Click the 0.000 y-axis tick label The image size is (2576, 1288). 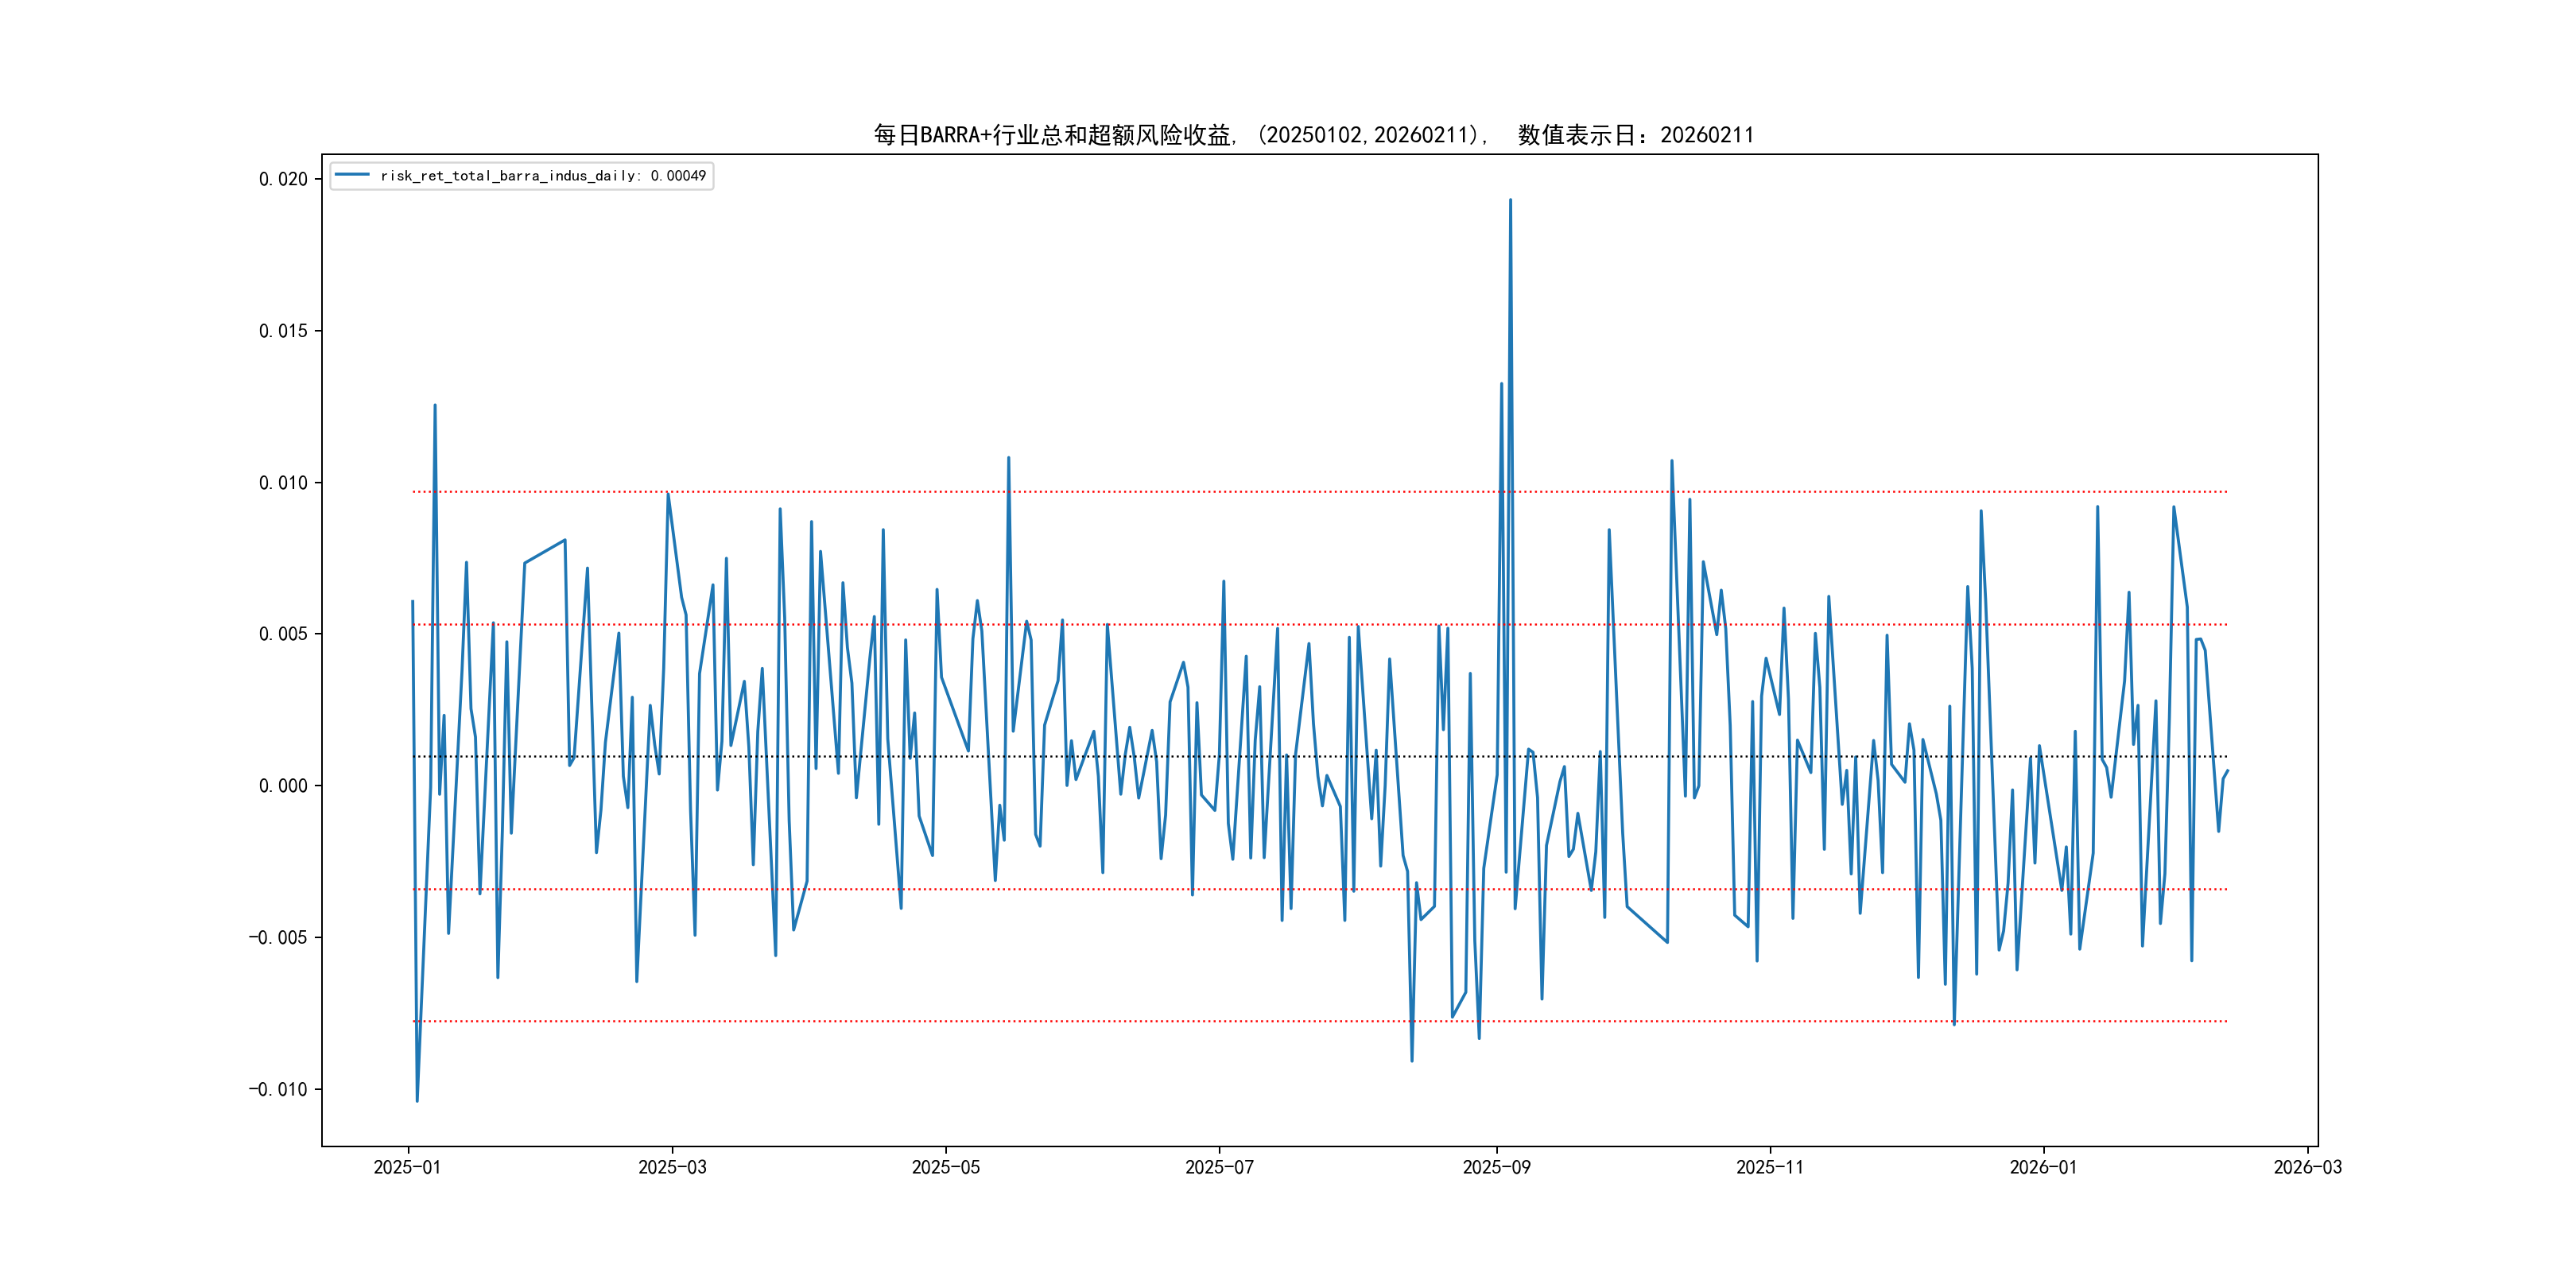click(x=283, y=786)
